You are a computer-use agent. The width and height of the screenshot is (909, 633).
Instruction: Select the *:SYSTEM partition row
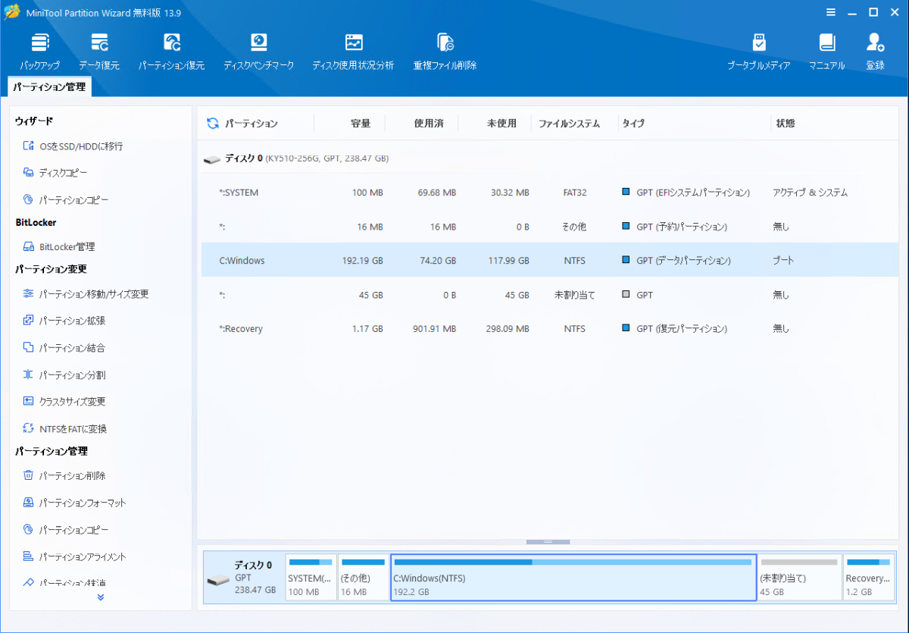coord(548,193)
